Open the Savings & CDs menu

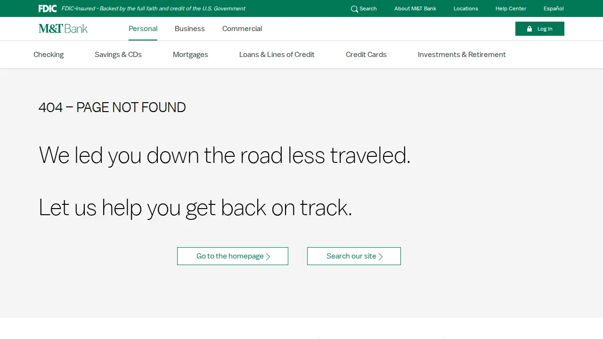coord(118,55)
